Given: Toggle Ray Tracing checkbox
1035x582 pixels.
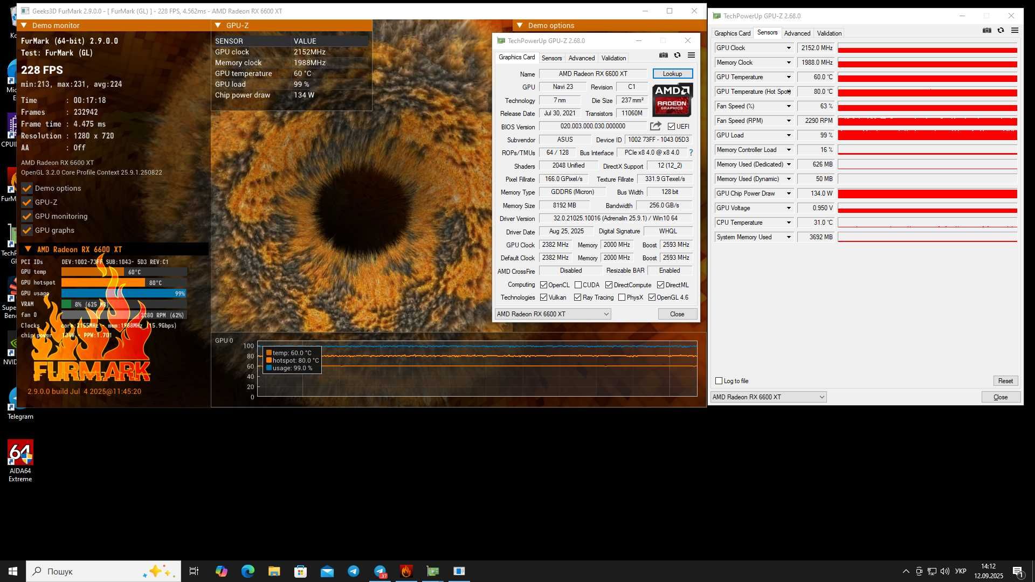Looking at the screenshot, I should 577,297.
